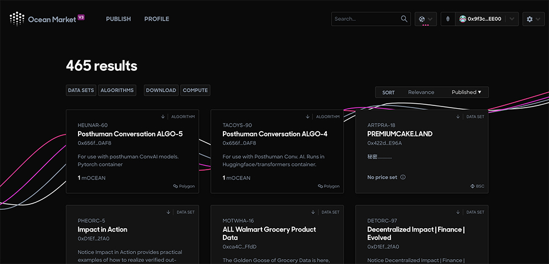Click DATA SET type label on PREMIUMCAKE.LAND card
Screen dimensions: 549x264
click(x=475, y=116)
